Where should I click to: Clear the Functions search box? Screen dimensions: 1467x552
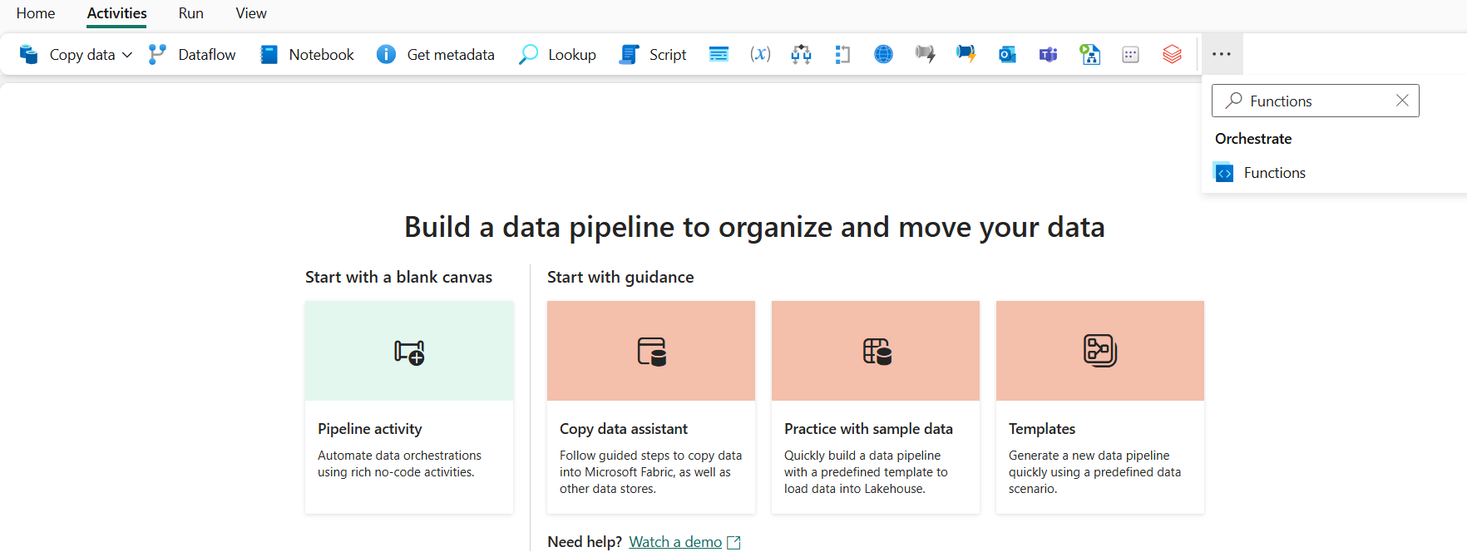click(x=1402, y=101)
